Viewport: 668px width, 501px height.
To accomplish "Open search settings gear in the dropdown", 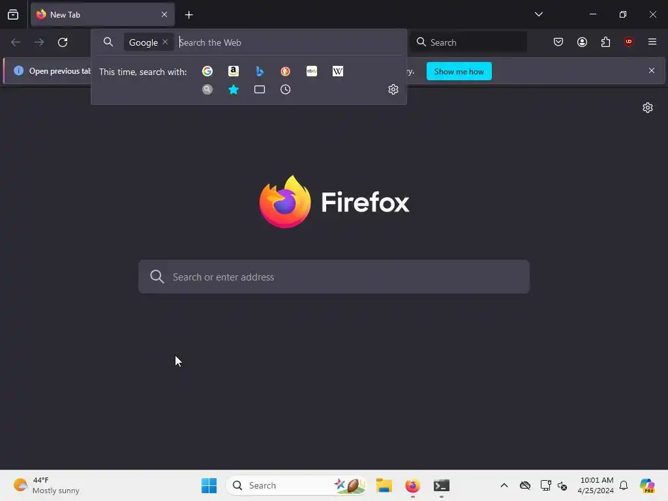I will coord(393,89).
